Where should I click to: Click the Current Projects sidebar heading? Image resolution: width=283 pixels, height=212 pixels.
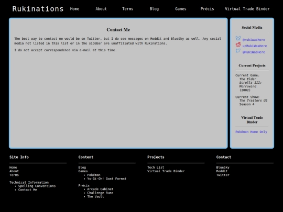[x=252, y=65]
